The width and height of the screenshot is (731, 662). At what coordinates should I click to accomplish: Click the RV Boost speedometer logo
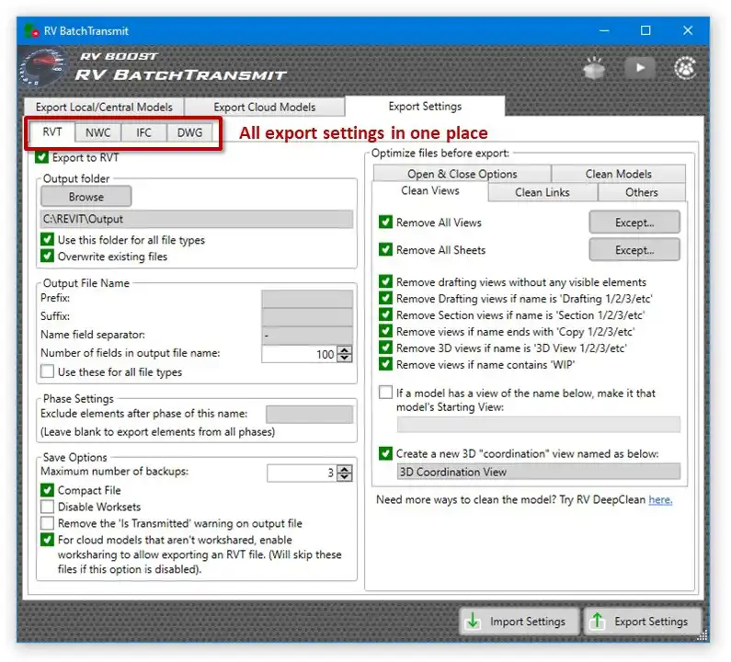42,69
